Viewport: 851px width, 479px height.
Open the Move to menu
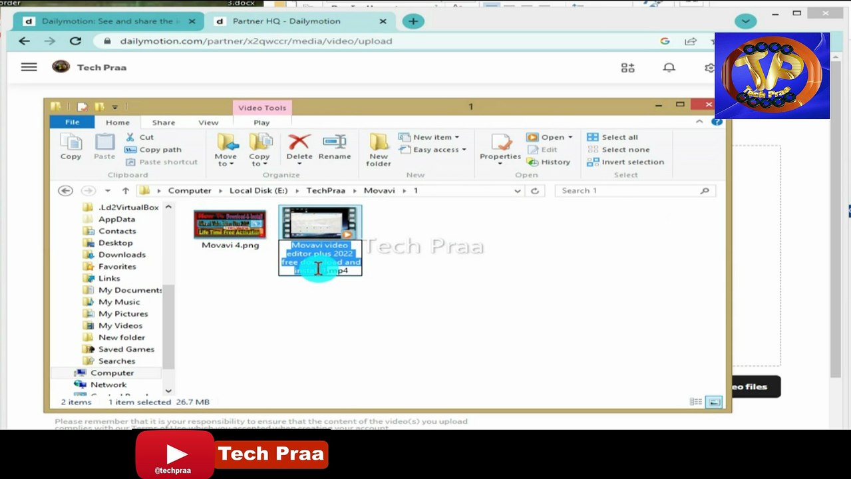coord(226,150)
